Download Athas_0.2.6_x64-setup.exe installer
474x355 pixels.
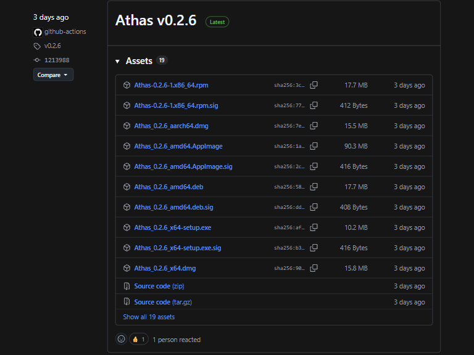[172, 227]
